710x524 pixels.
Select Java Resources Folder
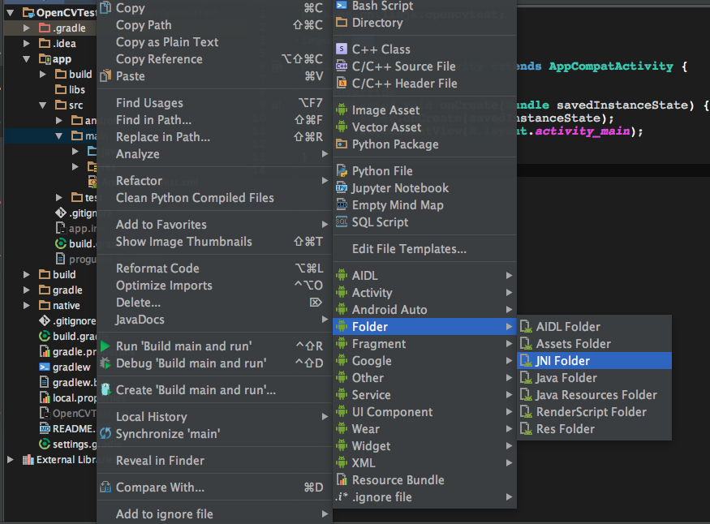coord(595,395)
